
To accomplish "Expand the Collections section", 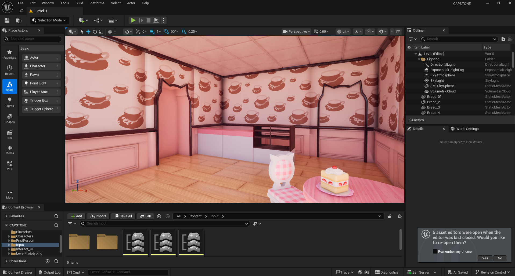I will [x=6, y=261].
